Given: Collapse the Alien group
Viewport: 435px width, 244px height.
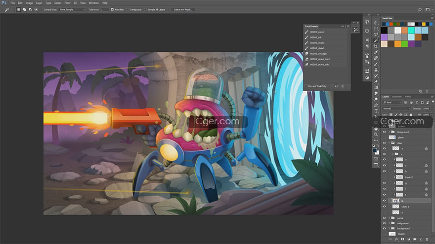Looking at the screenshot, I should tap(389, 143).
